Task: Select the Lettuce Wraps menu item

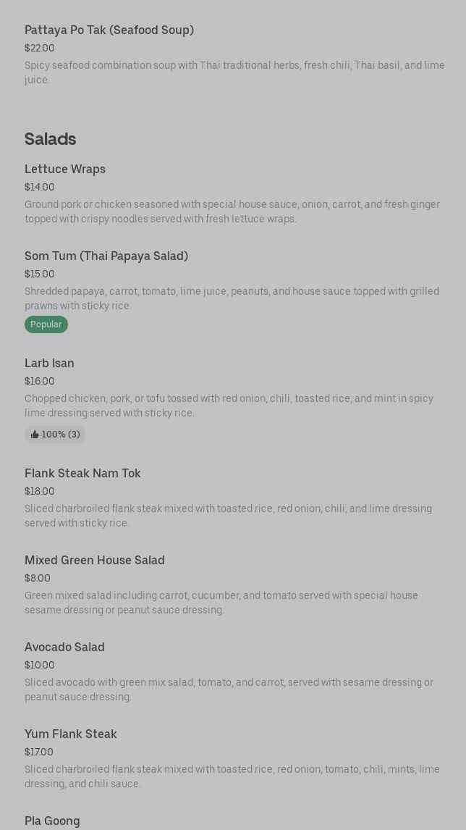Action: (x=65, y=169)
